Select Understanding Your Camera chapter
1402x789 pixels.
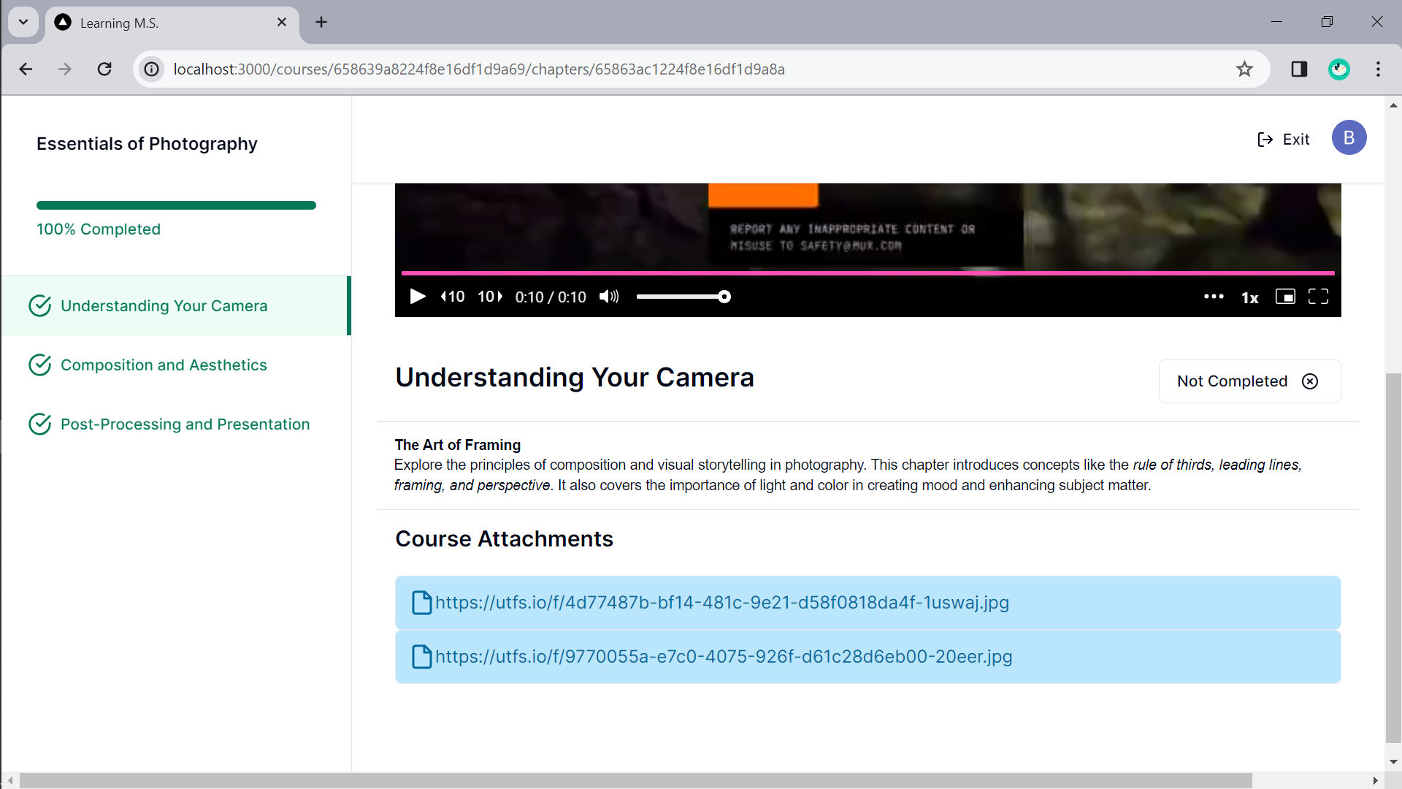pyautogui.click(x=164, y=306)
